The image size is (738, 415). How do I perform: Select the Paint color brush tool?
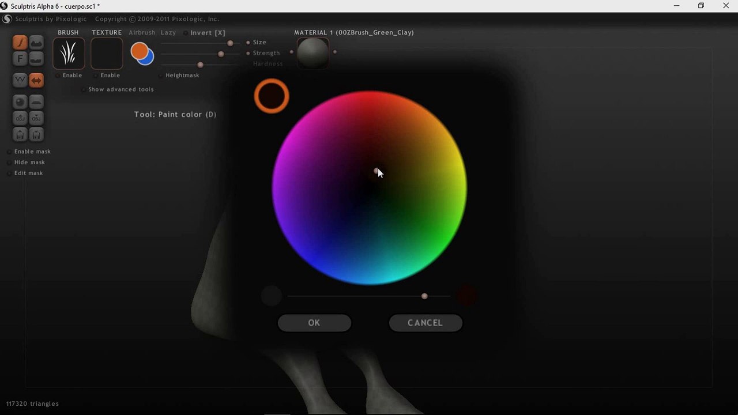pyautogui.click(x=20, y=42)
